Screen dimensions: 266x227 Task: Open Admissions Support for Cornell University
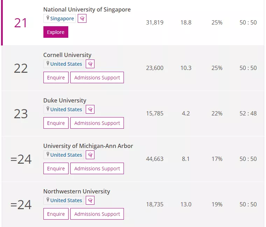(x=97, y=78)
